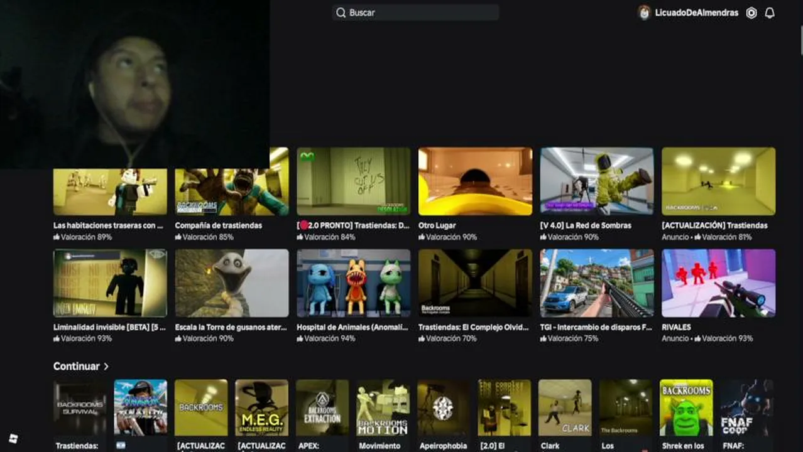Image resolution: width=803 pixels, height=452 pixels.
Task: Click 'TGI - Intercambio de disparos F...' title
Action: pos(596,327)
